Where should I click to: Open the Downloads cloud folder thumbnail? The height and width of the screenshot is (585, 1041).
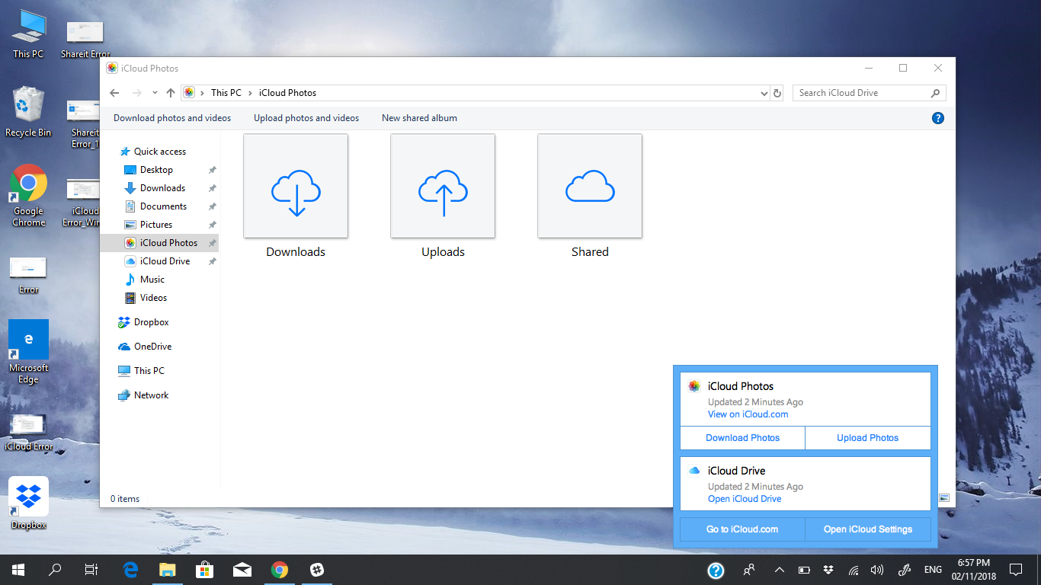point(296,186)
